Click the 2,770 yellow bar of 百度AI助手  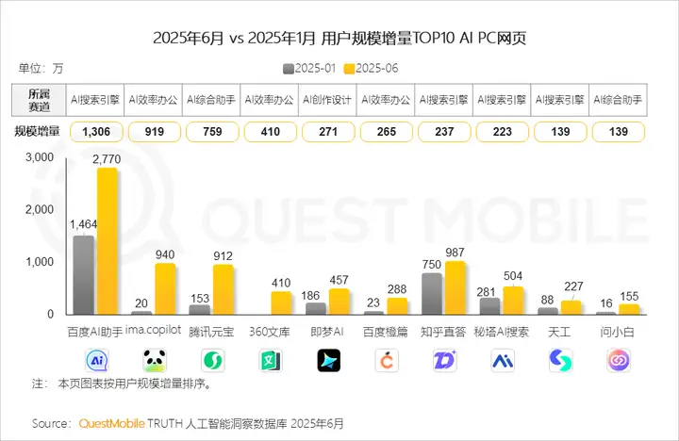(x=107, y=241)
